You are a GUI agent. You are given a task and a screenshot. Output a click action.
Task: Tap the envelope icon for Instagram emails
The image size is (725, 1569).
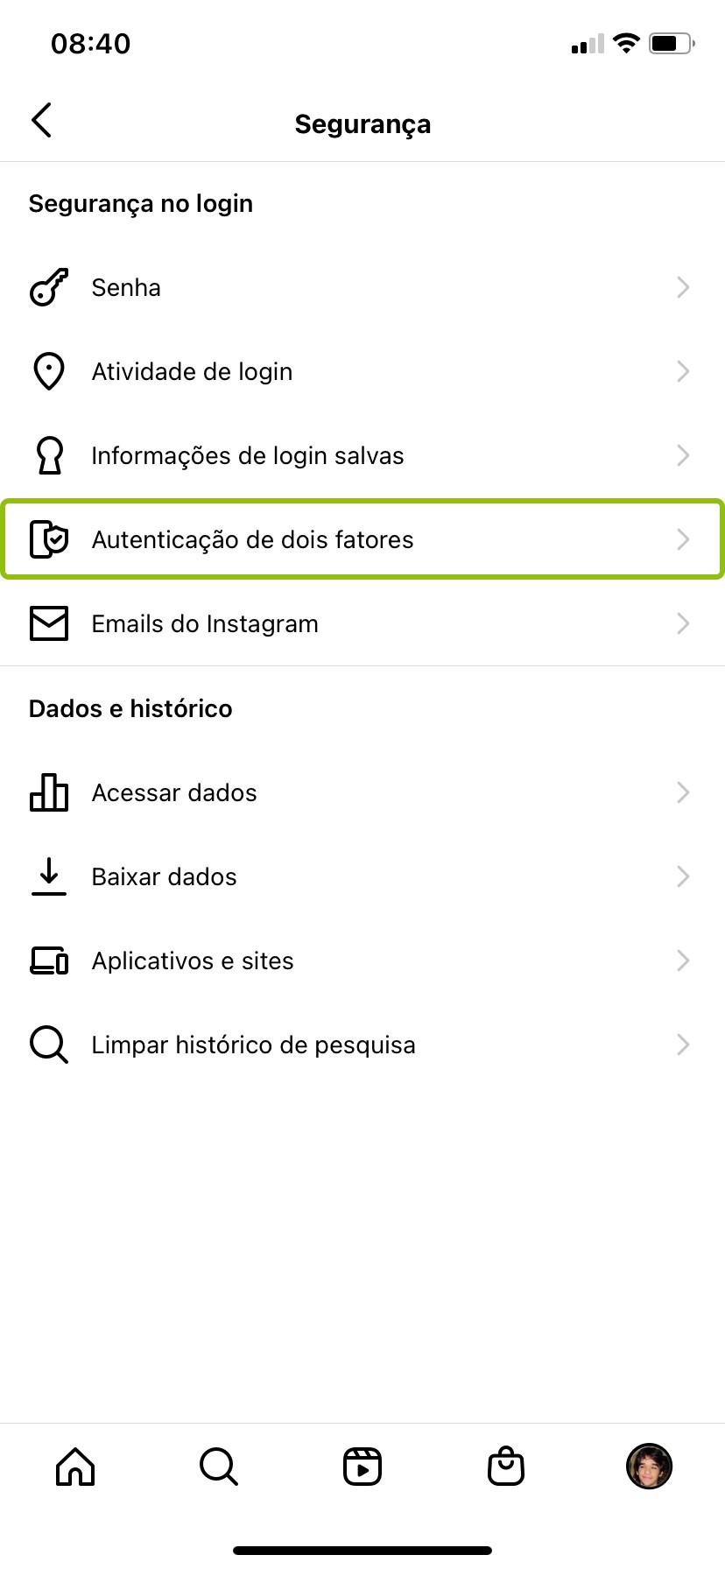(49, 623)
